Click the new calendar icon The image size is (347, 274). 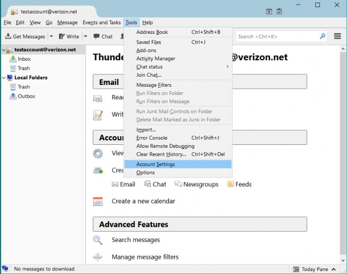[98, 201]
